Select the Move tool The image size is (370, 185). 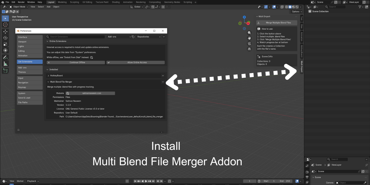(x=5, y=31)
